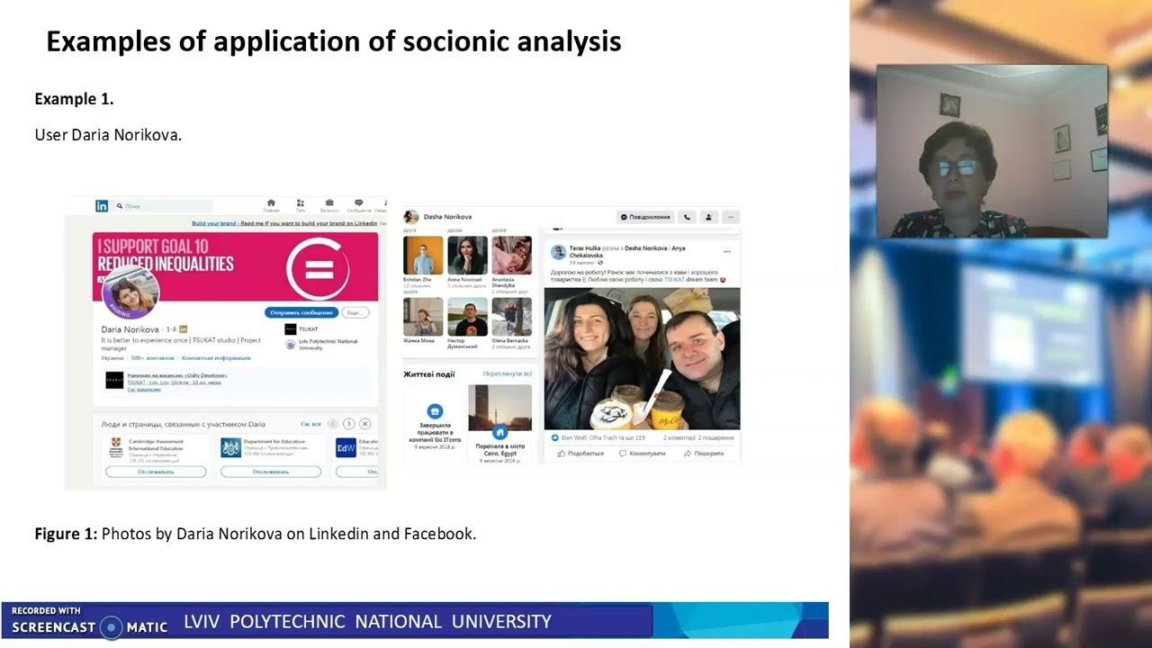Viewport: 1152px width, 648px height.
Task: Follow Cambridge Assessment International Education
Action: pos(156,472)
